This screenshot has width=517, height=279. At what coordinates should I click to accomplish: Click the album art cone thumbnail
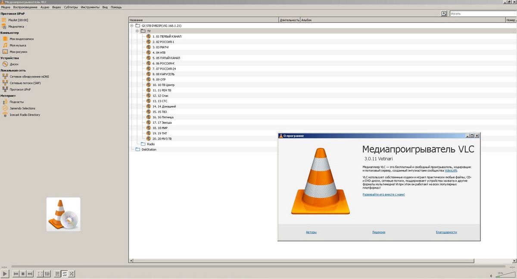63,214
